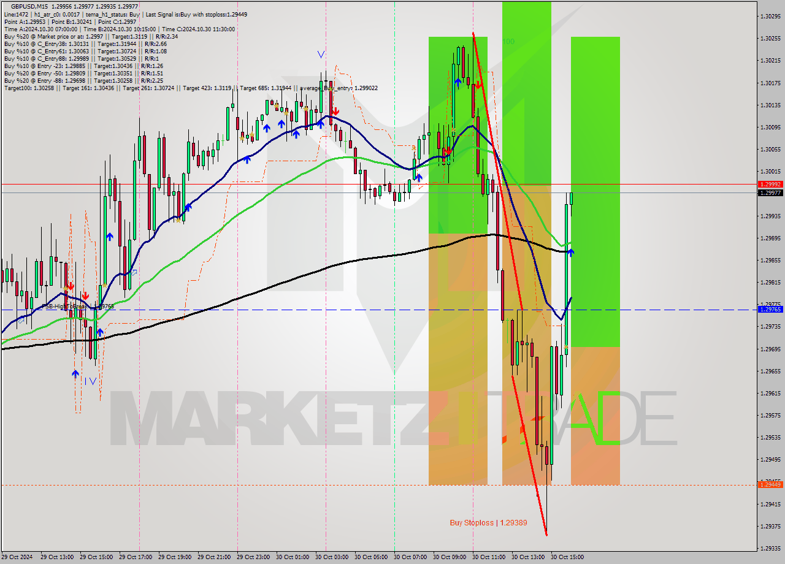Image resolution: width=785 pixels, height=564 pixels.
Task: Click the '29 Oct 21:00' time label
Action: 214,557
